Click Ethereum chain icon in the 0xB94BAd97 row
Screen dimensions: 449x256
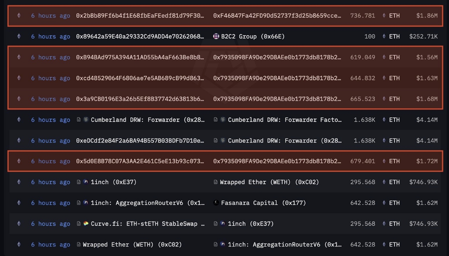tap(19, 57)
